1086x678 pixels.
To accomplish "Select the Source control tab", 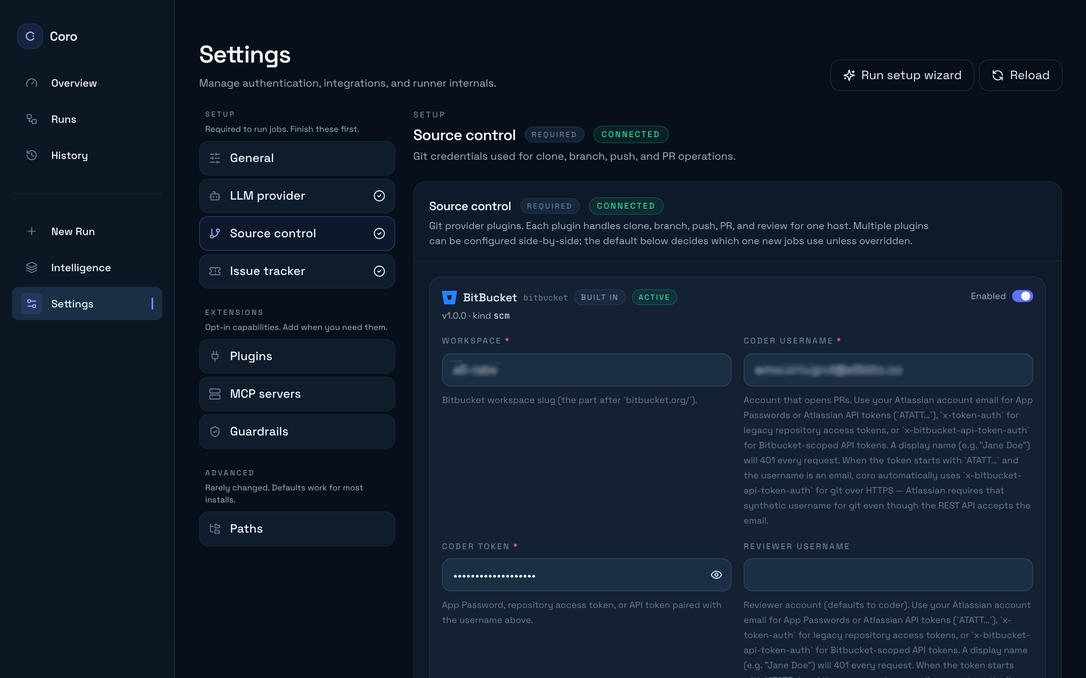I will pos(297,234).
